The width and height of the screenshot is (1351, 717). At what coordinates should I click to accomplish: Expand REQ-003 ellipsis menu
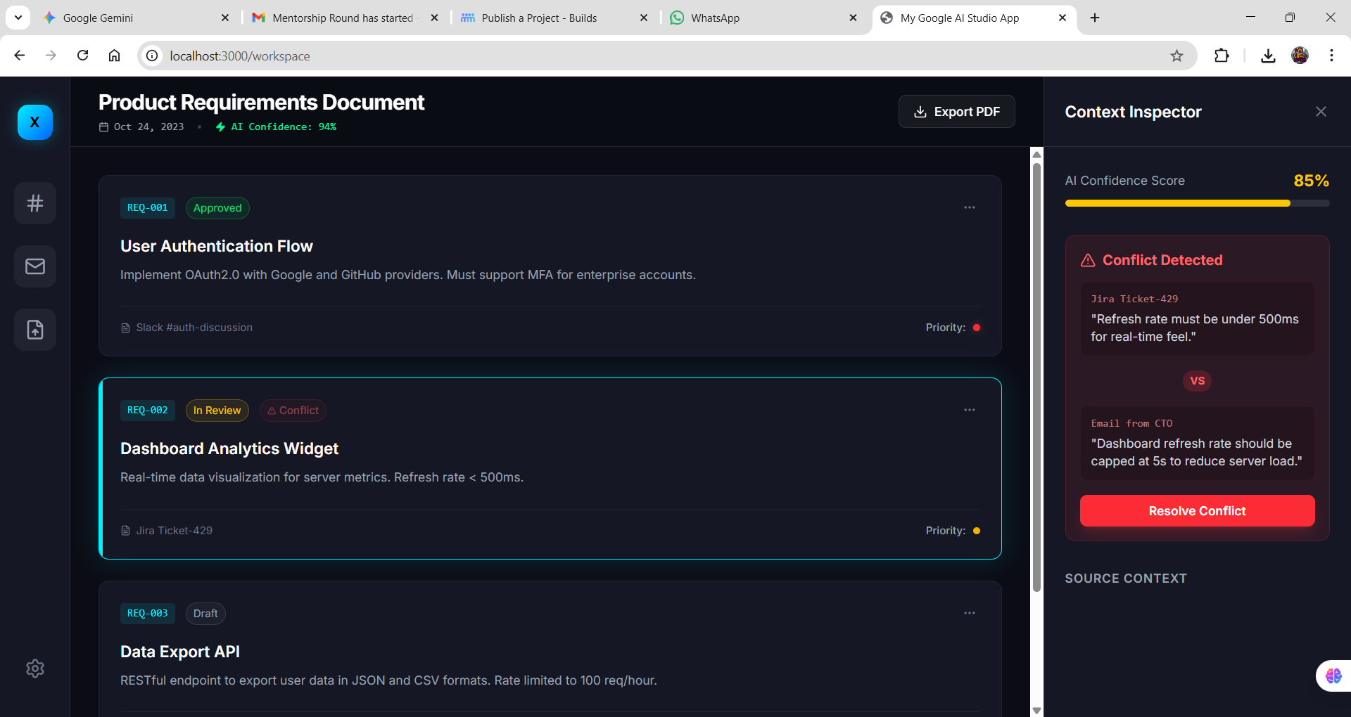point(969,613)
